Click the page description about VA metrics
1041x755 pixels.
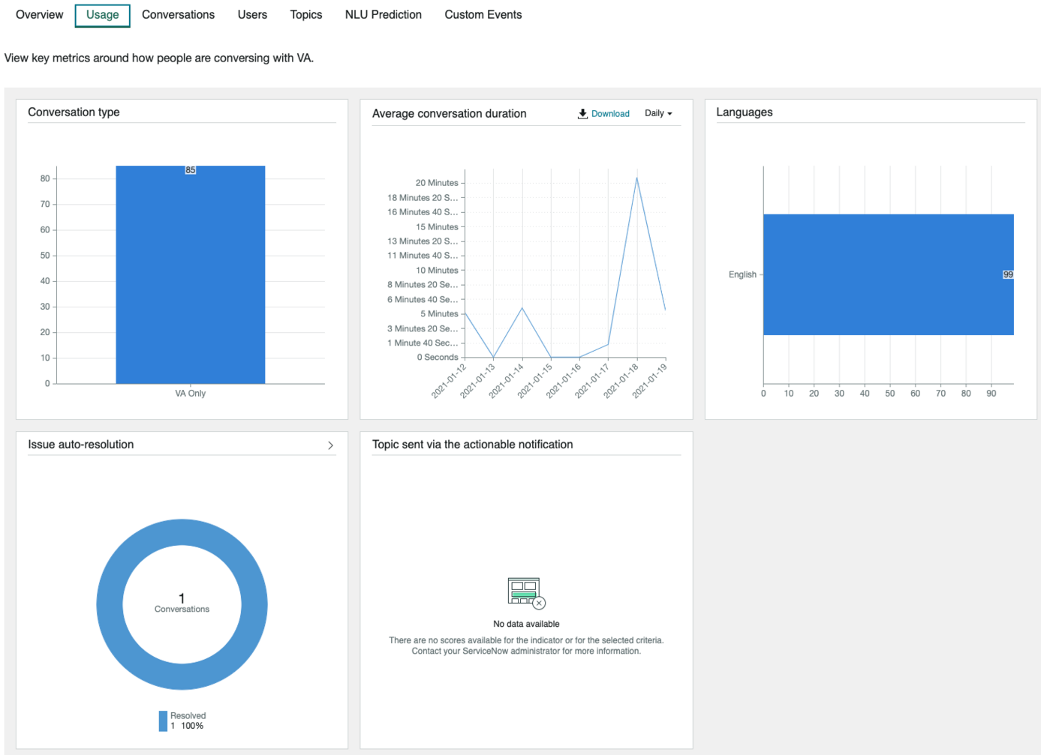click(x=159, y=58)
